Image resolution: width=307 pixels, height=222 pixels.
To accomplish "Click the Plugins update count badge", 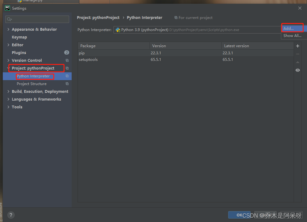I will (67, 52).
